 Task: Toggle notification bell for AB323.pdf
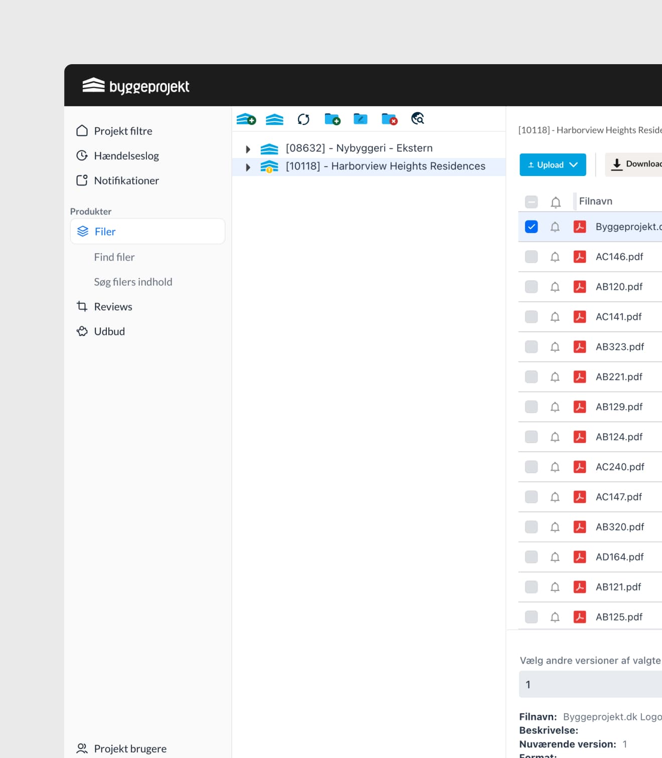pos(555,347)
